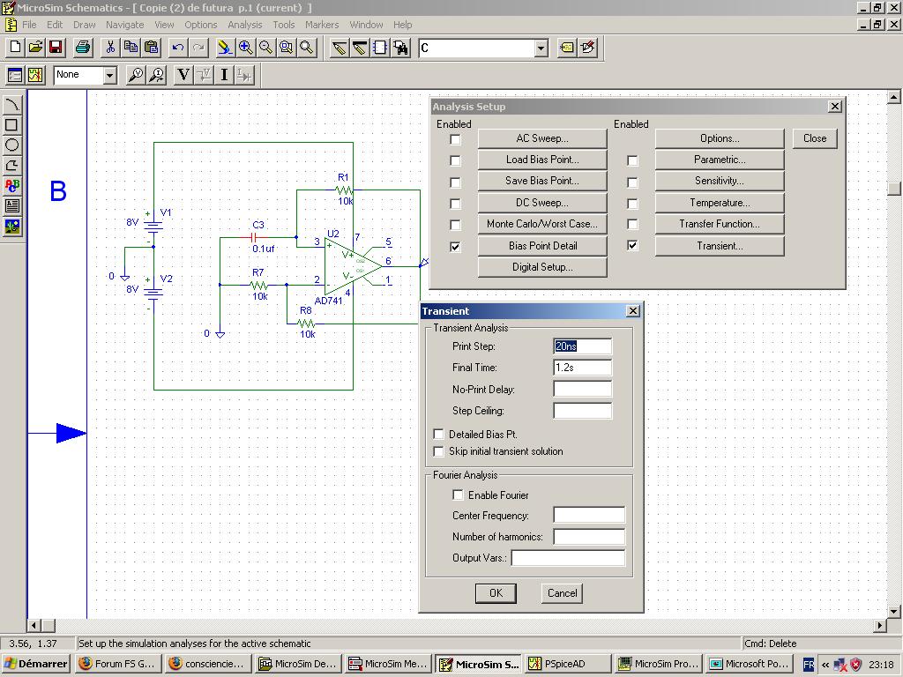Click the insert picture tool icon

(x=12, y=227)
